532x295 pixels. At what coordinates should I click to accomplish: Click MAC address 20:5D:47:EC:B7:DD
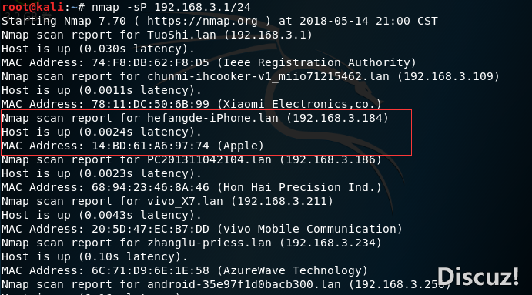(150, 229)
